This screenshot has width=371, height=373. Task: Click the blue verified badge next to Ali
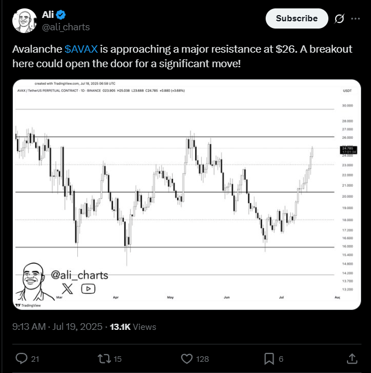[x=61, y=15]
